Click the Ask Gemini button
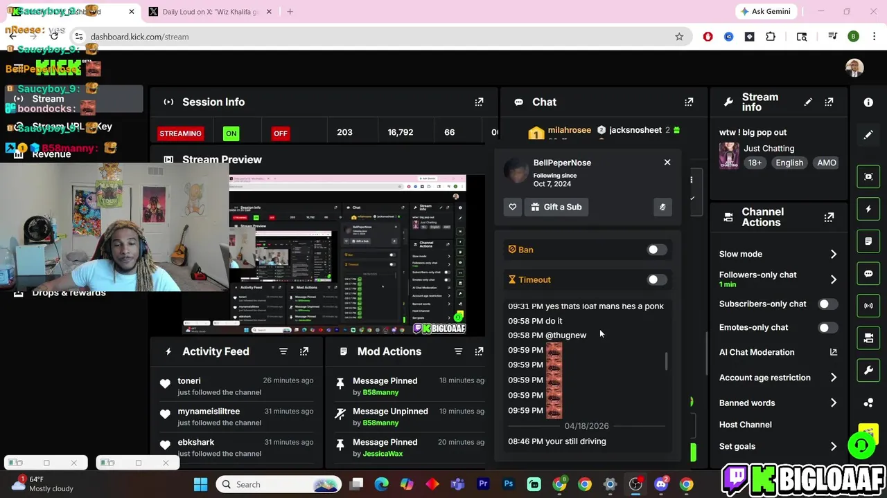The width and height of the screenshot is (887, 498). (x=766, y=12)
